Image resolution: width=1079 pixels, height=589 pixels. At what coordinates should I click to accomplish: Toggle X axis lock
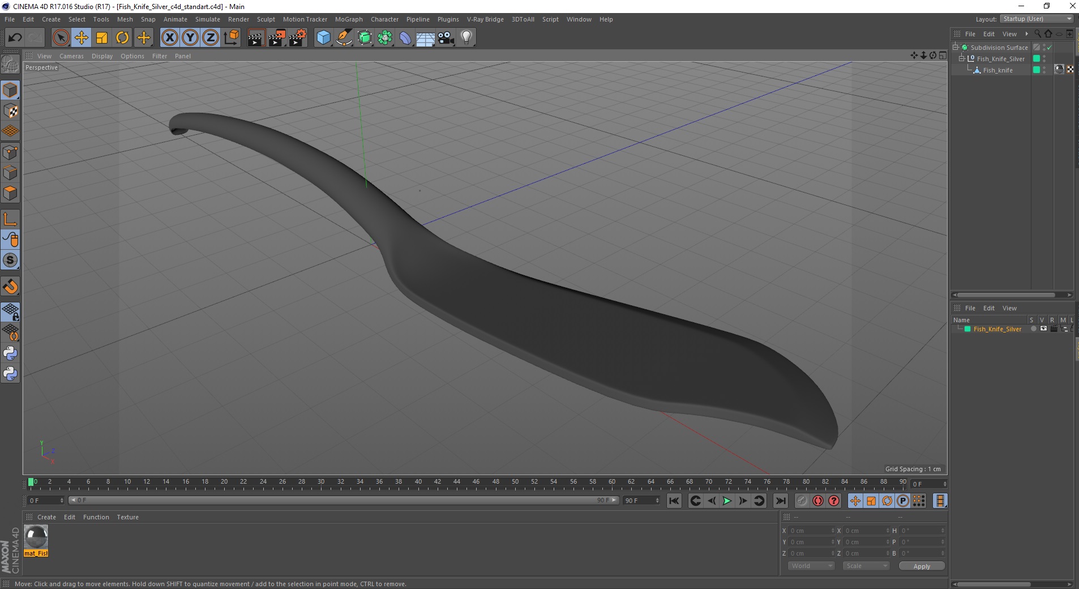[169, 38]
